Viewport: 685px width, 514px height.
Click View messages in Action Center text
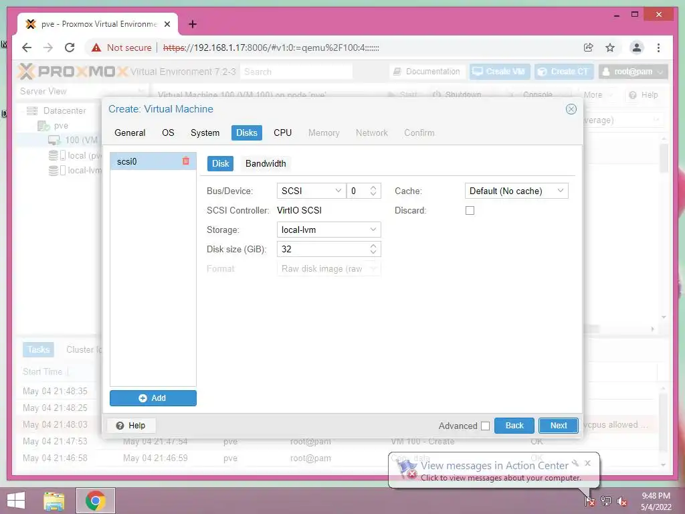tap(494, 466)
